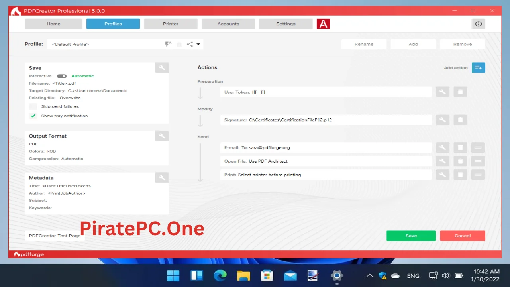Click the Add action plus icon
Viewport: 510px width, 287px height.
tap(479, 68)
